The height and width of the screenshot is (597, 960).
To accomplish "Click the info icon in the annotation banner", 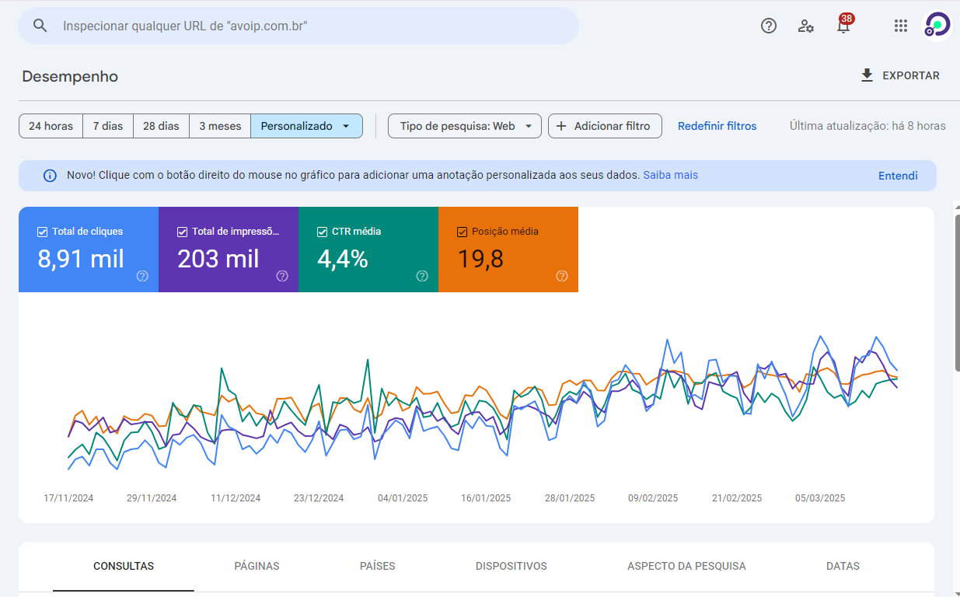I will coord(50,176).
